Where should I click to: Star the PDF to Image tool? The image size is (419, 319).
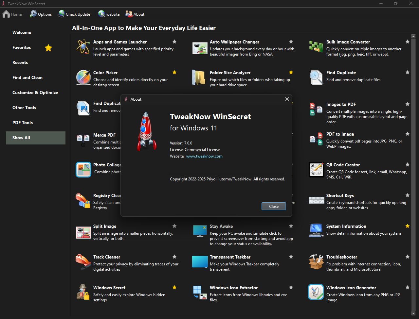pyautogui.click(x=408, y=134)
